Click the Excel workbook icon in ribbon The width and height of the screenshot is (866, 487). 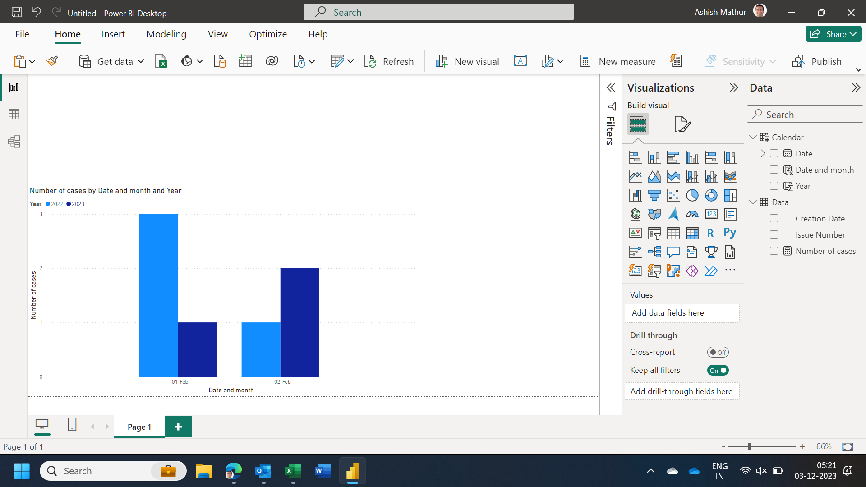pyautogui.click(x=161, y=61)
